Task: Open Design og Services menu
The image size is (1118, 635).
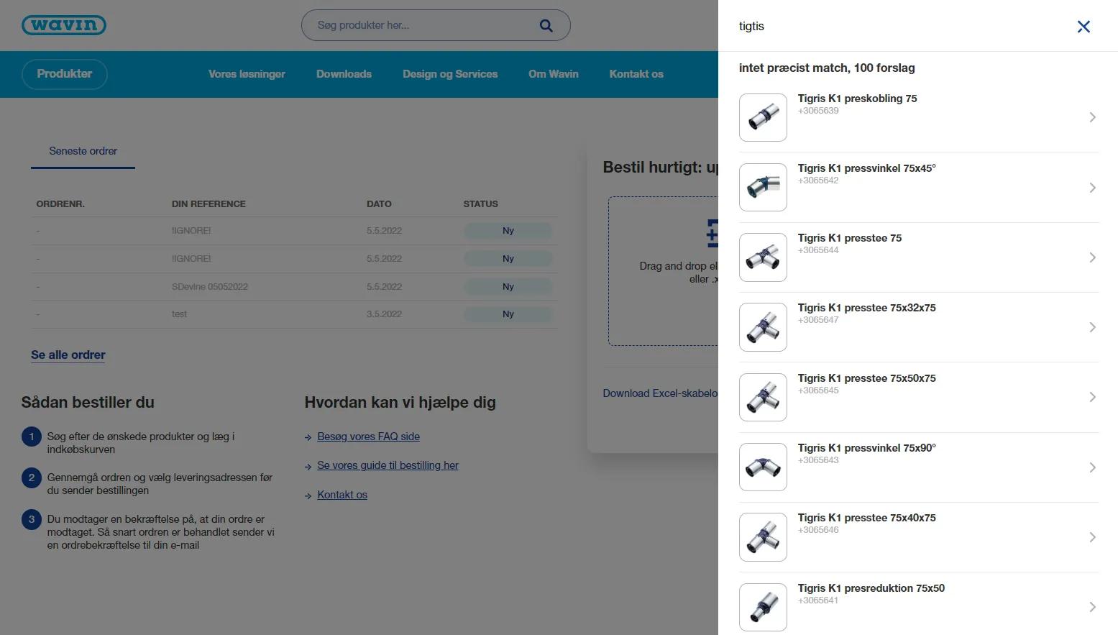Action: click(450, 74)
